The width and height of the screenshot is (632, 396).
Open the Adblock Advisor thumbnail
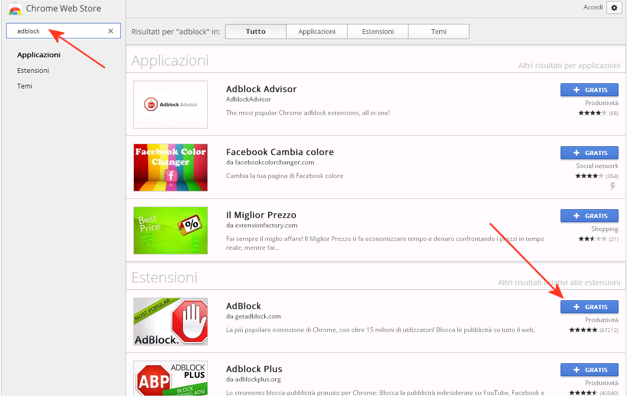(170, 105)
